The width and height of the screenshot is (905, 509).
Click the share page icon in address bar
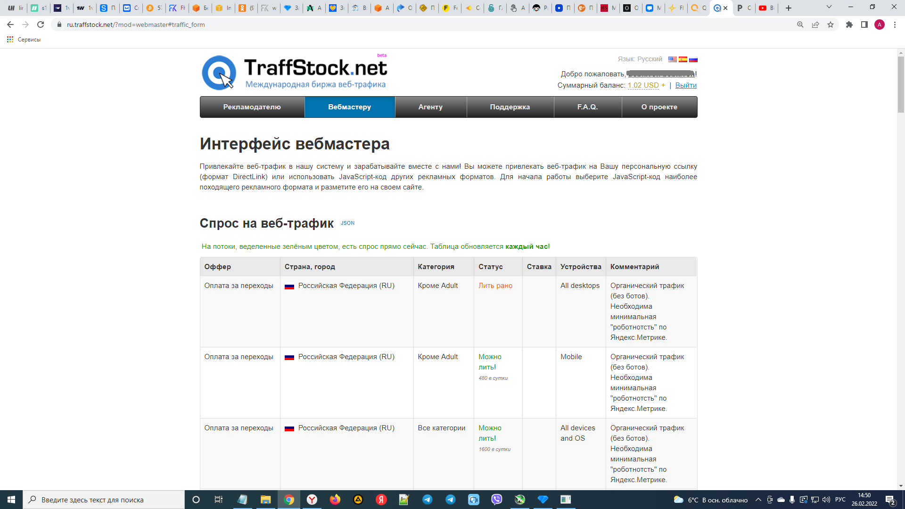[815, 25]
